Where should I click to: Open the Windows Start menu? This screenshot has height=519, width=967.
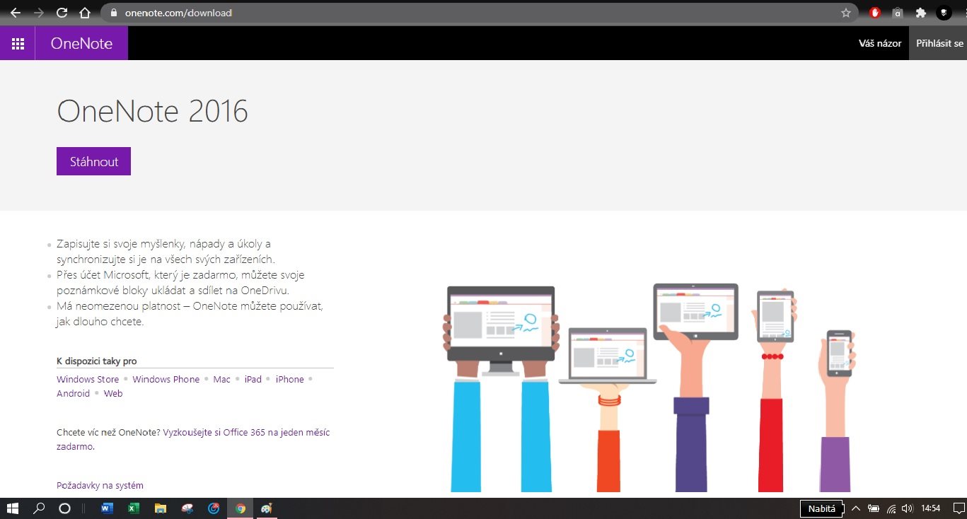[13, 508]
